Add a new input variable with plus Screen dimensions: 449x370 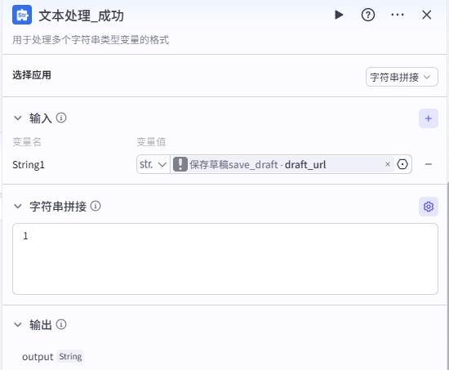coord(429,118)
